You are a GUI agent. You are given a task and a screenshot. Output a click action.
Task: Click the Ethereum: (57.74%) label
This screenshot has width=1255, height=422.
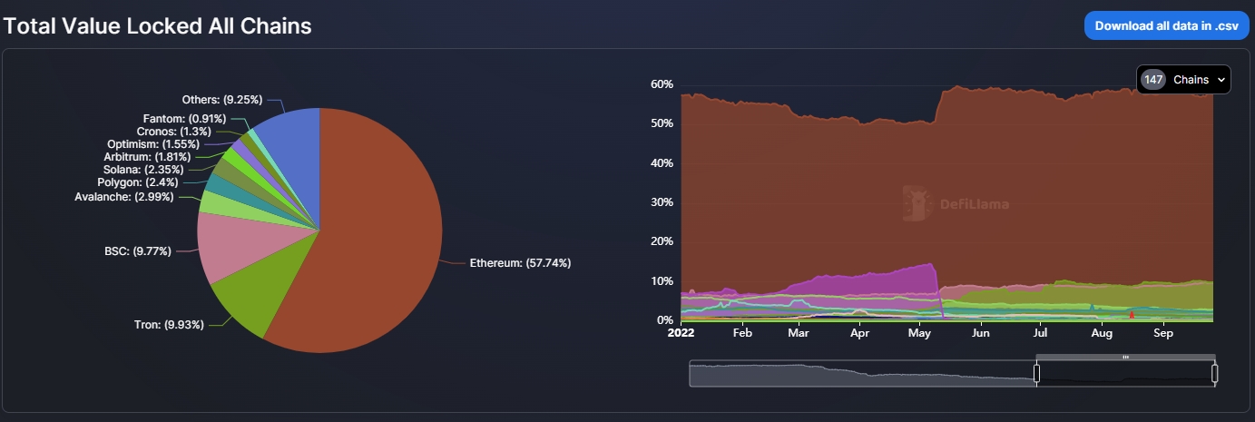[520, 263]
